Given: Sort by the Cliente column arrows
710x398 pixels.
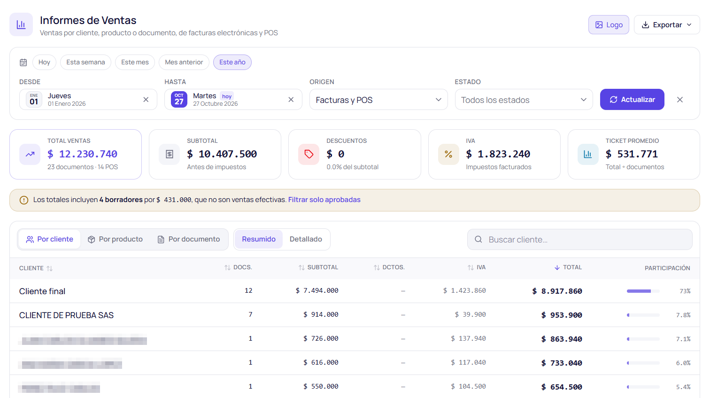Looking at the screenshot, I should point(50,268).
